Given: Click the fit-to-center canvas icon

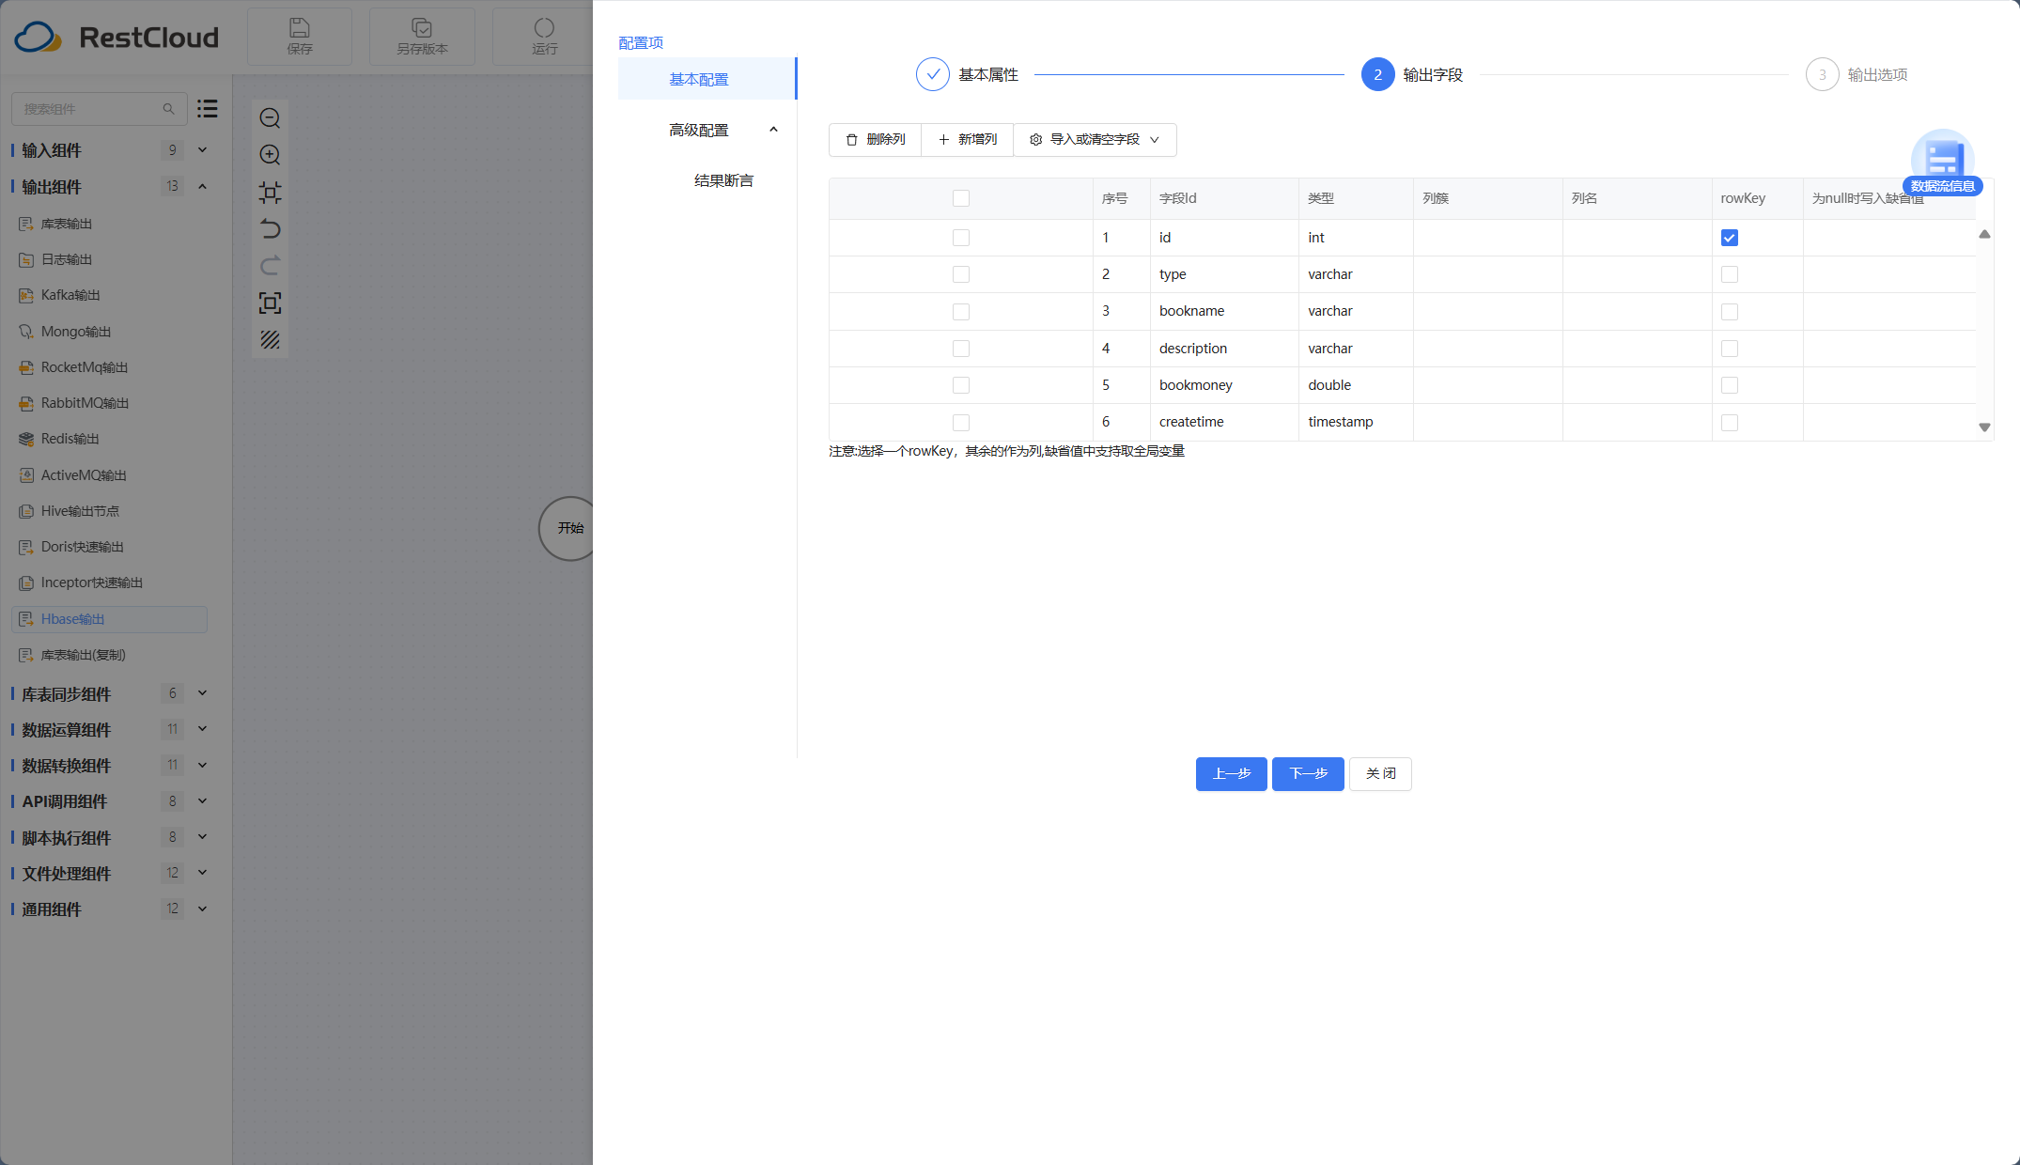Looking at the screenshot, I should (270, 193).
